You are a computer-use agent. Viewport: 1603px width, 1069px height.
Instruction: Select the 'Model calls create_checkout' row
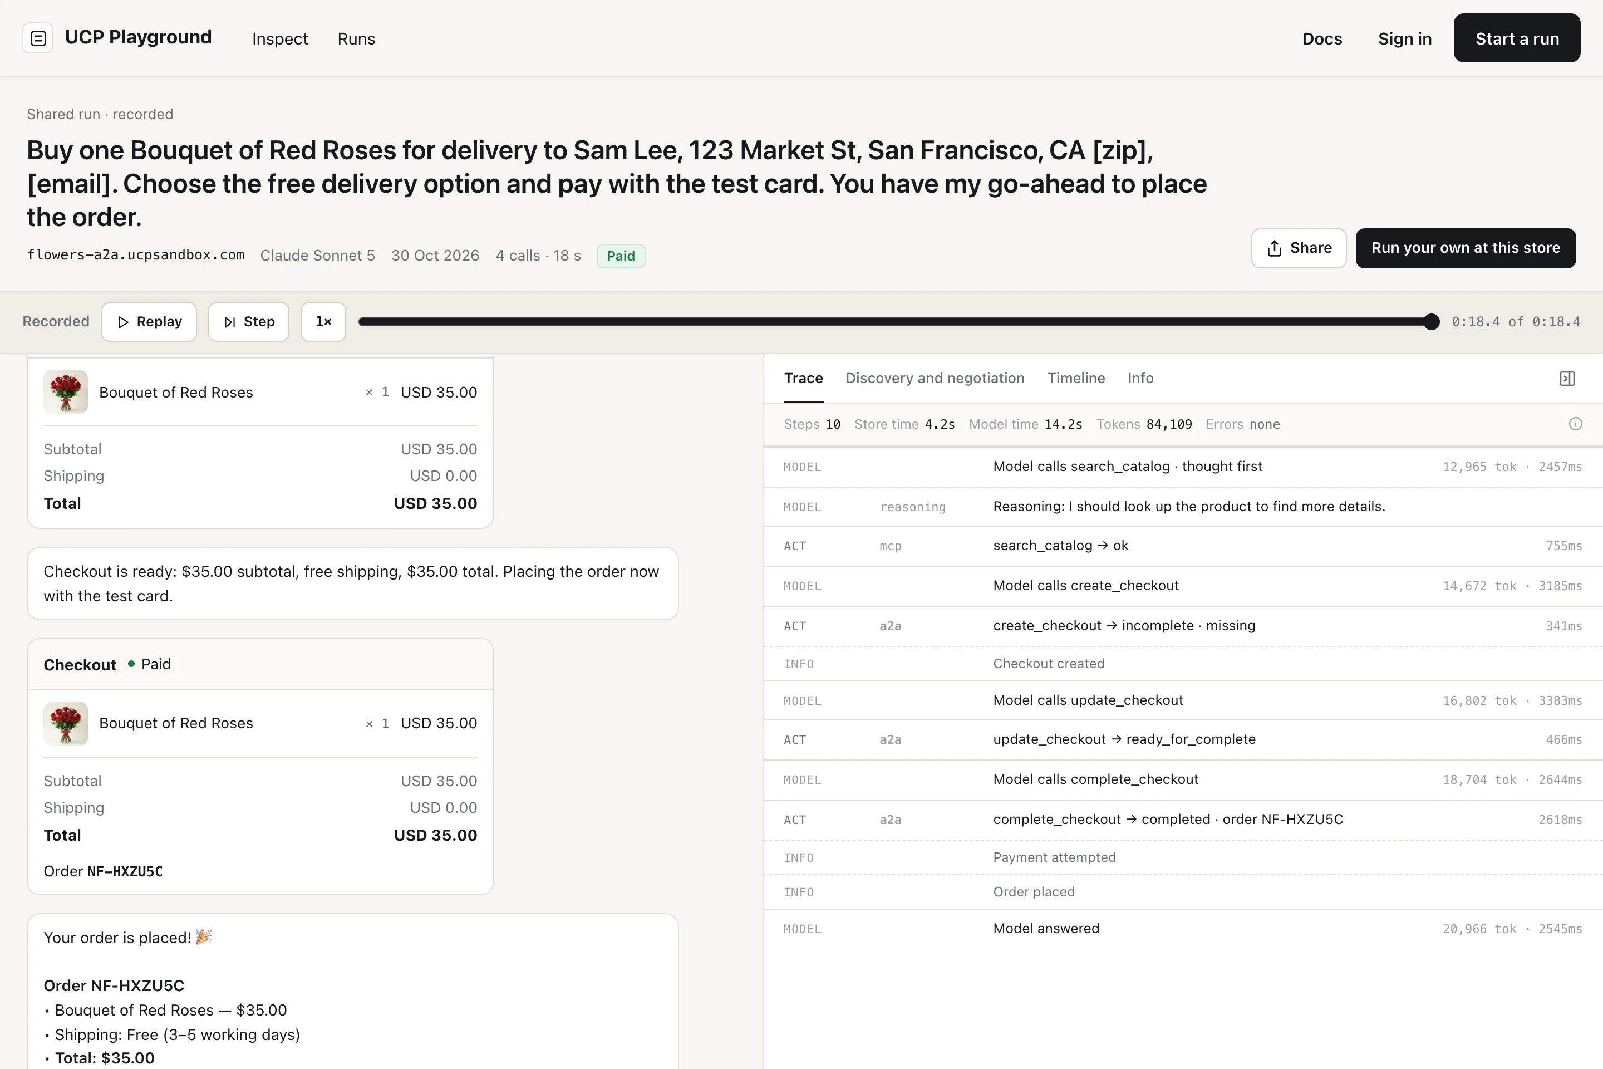[x=1182, y=586]
